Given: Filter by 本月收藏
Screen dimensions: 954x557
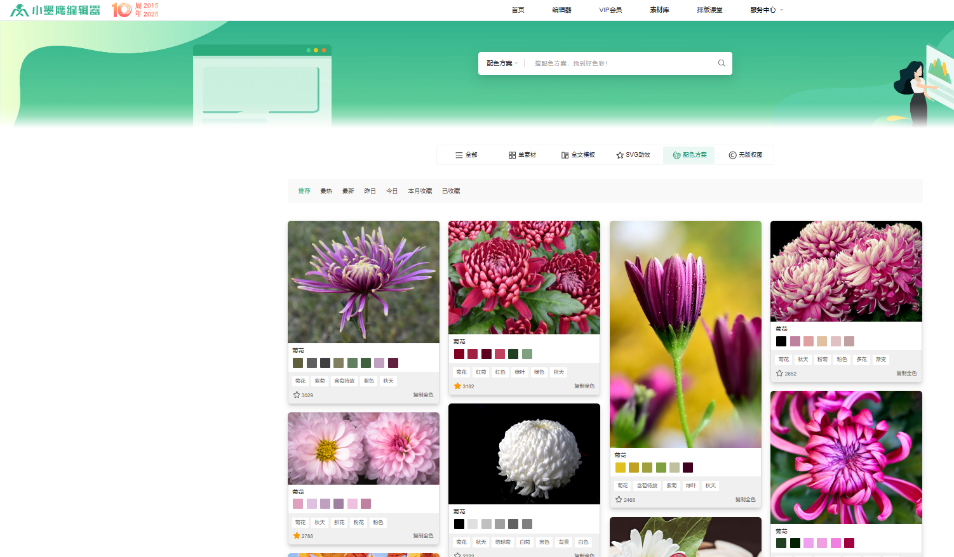Looking at the screenshot, I should click(x=420, y=191).
